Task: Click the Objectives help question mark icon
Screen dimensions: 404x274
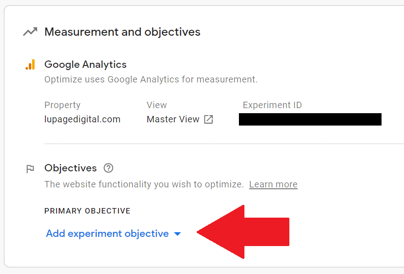Action: click(x=109, y=168)
